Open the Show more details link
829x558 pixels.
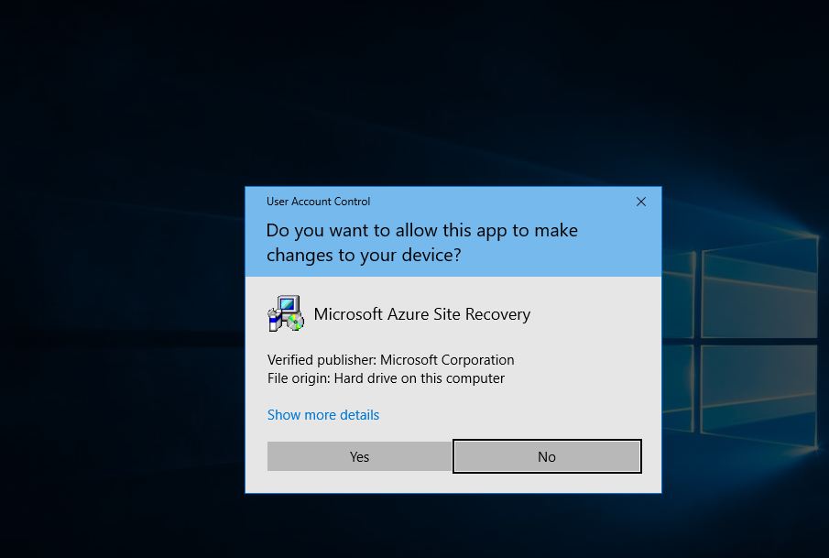point(323,415)
